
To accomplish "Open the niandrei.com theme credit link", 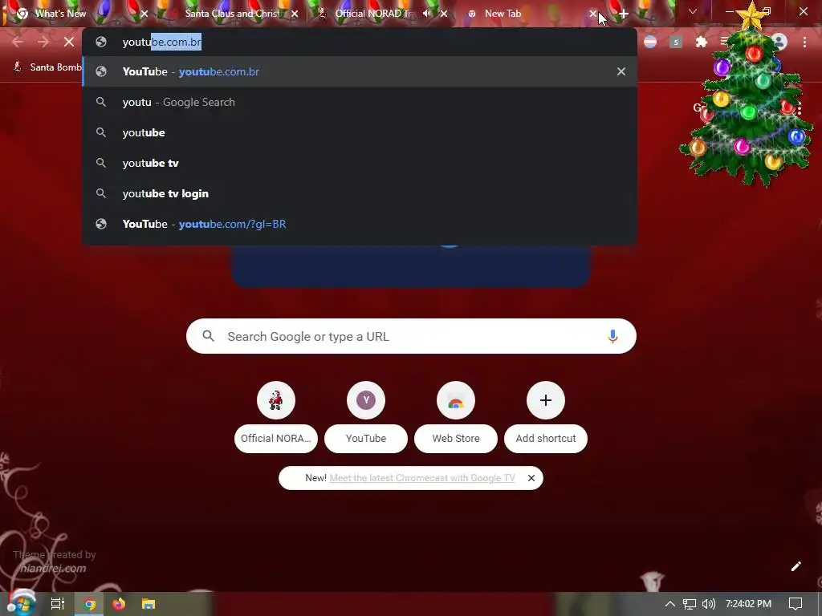I will click(x=53, y=569).
